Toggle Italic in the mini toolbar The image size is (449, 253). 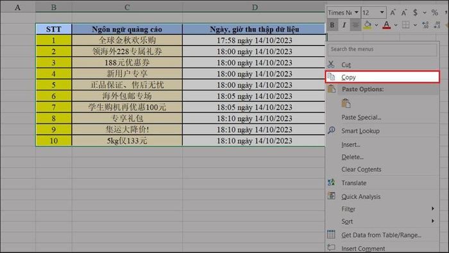pos(344,25)
